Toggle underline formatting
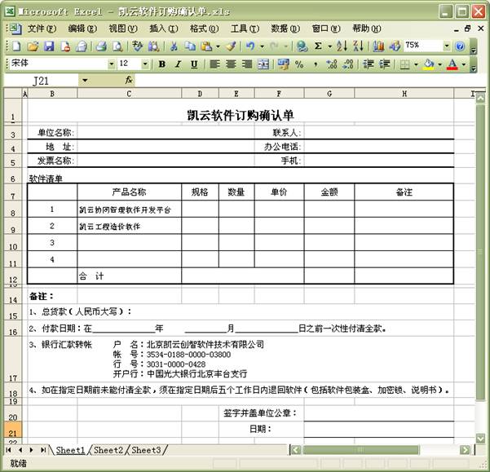Screen dimensions: 490x472 click(x=194, y=64)
